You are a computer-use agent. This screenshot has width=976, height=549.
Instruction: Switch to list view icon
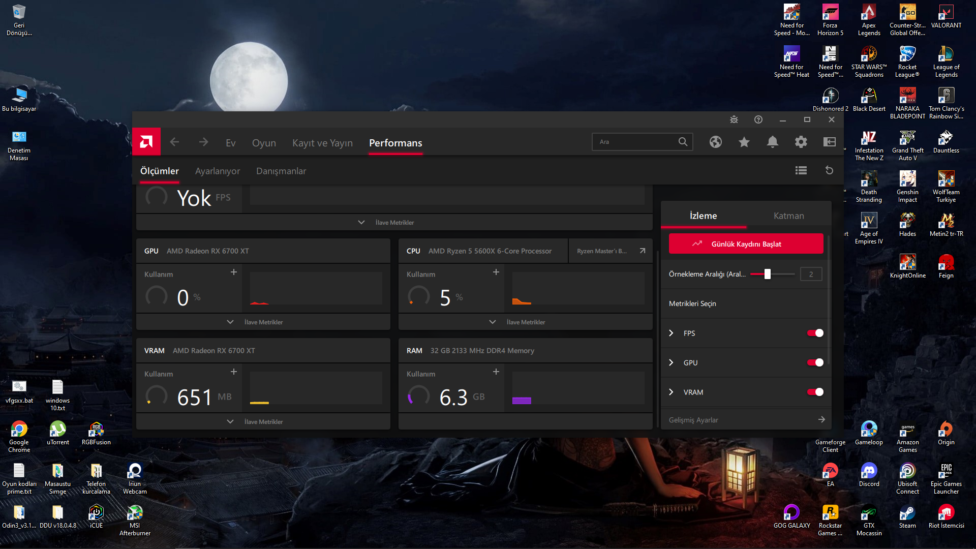[801, 170]
